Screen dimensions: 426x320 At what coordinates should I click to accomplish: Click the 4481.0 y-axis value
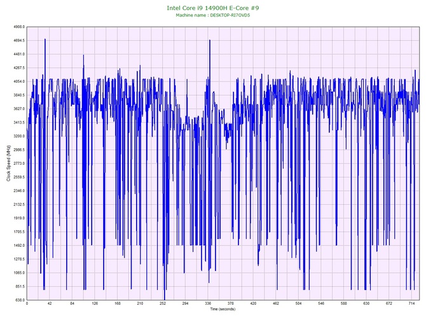pos(19,54)
